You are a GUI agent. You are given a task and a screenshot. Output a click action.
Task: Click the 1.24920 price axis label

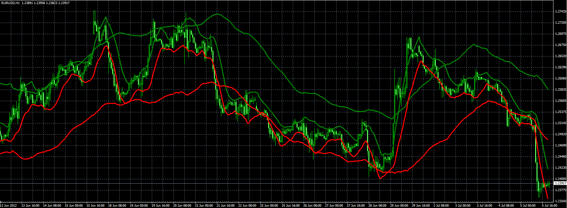click(x=560, y=134)
